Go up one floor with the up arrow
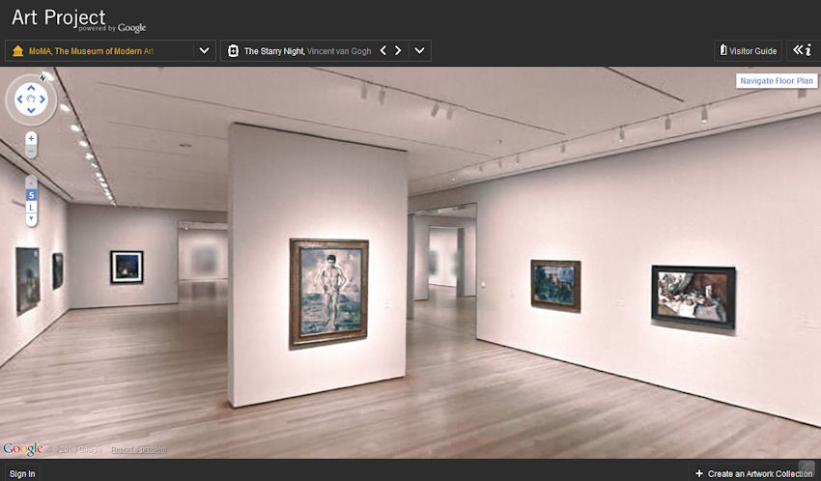The height and width of the screenshot is (481, 821). point(32,184)
